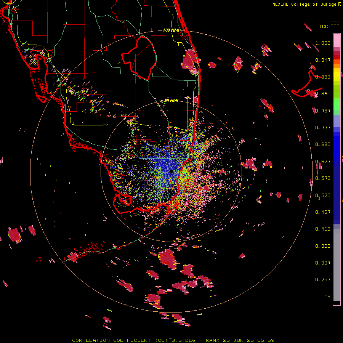Click the 0.733 legend value
Image resolution: width=343 pixels, height=343 pixels.
[323, 128]
